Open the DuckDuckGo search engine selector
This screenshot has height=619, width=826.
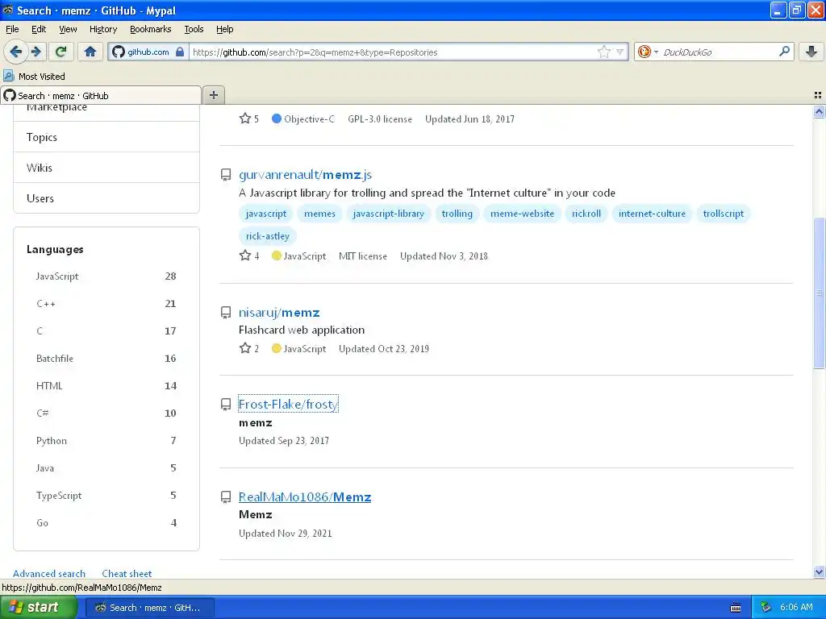click(x=647, y=52)
